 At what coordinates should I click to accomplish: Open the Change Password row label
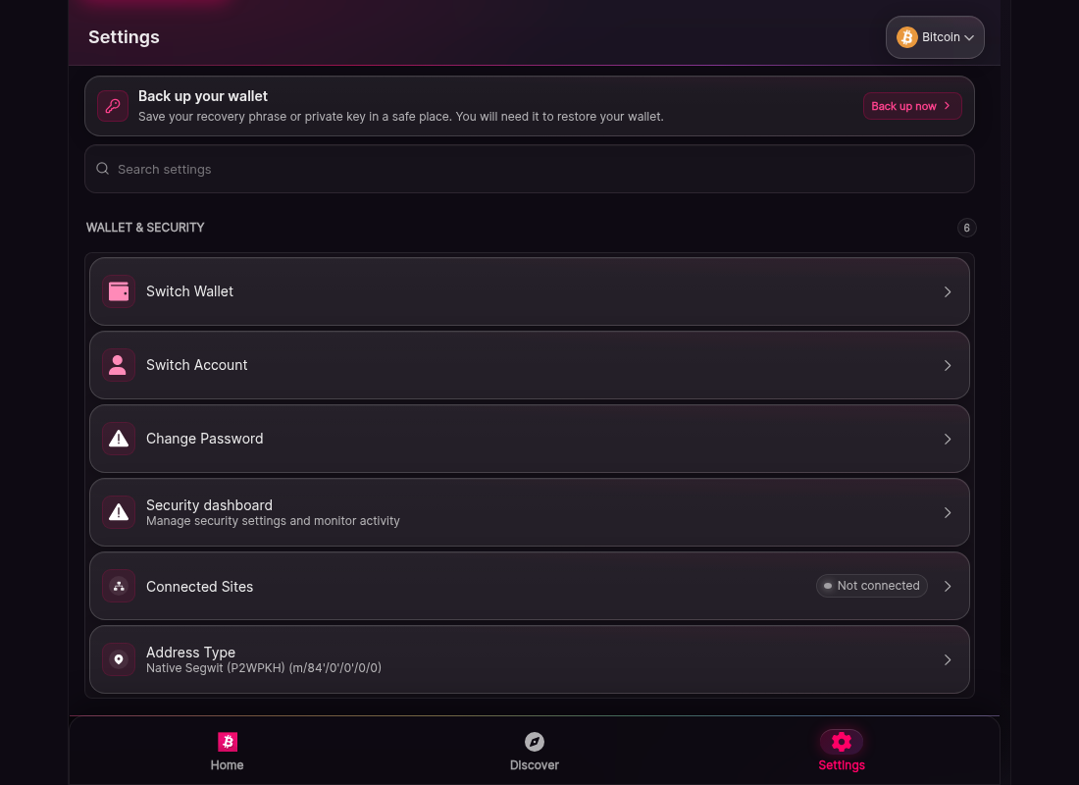(x=204, y=439)
